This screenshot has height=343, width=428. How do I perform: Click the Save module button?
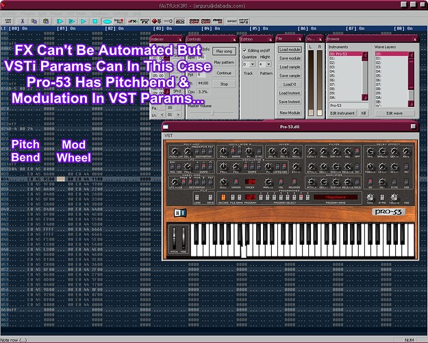pos(290,58)
